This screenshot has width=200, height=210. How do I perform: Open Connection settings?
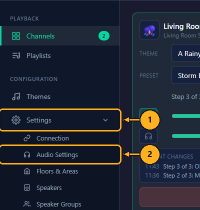59,138
